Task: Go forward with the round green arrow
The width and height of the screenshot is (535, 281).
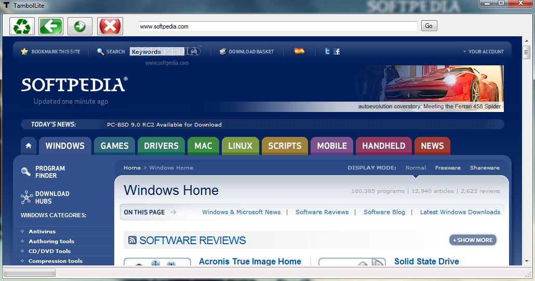Action: (x=80, y=26)
